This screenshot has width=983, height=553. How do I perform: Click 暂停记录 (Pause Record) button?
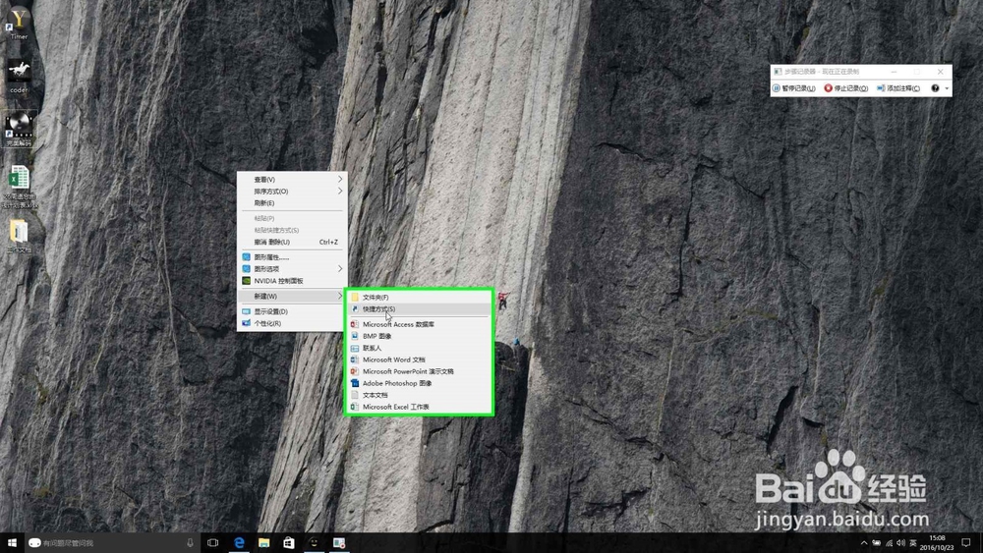(793, 88)
